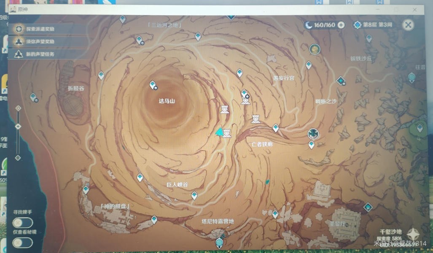The height and width of the screenshot is (253, 433).
Task: Select the waypoint right of 「三运河之地」 label
Action: [x=198, y=36]
